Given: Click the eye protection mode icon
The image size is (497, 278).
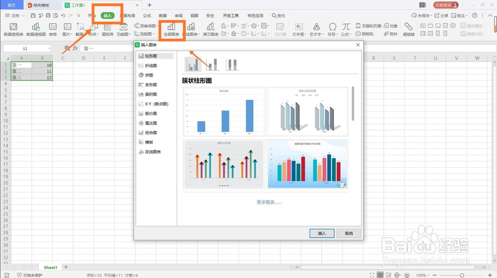Looking at the screenshot, I should click(407, 275).
